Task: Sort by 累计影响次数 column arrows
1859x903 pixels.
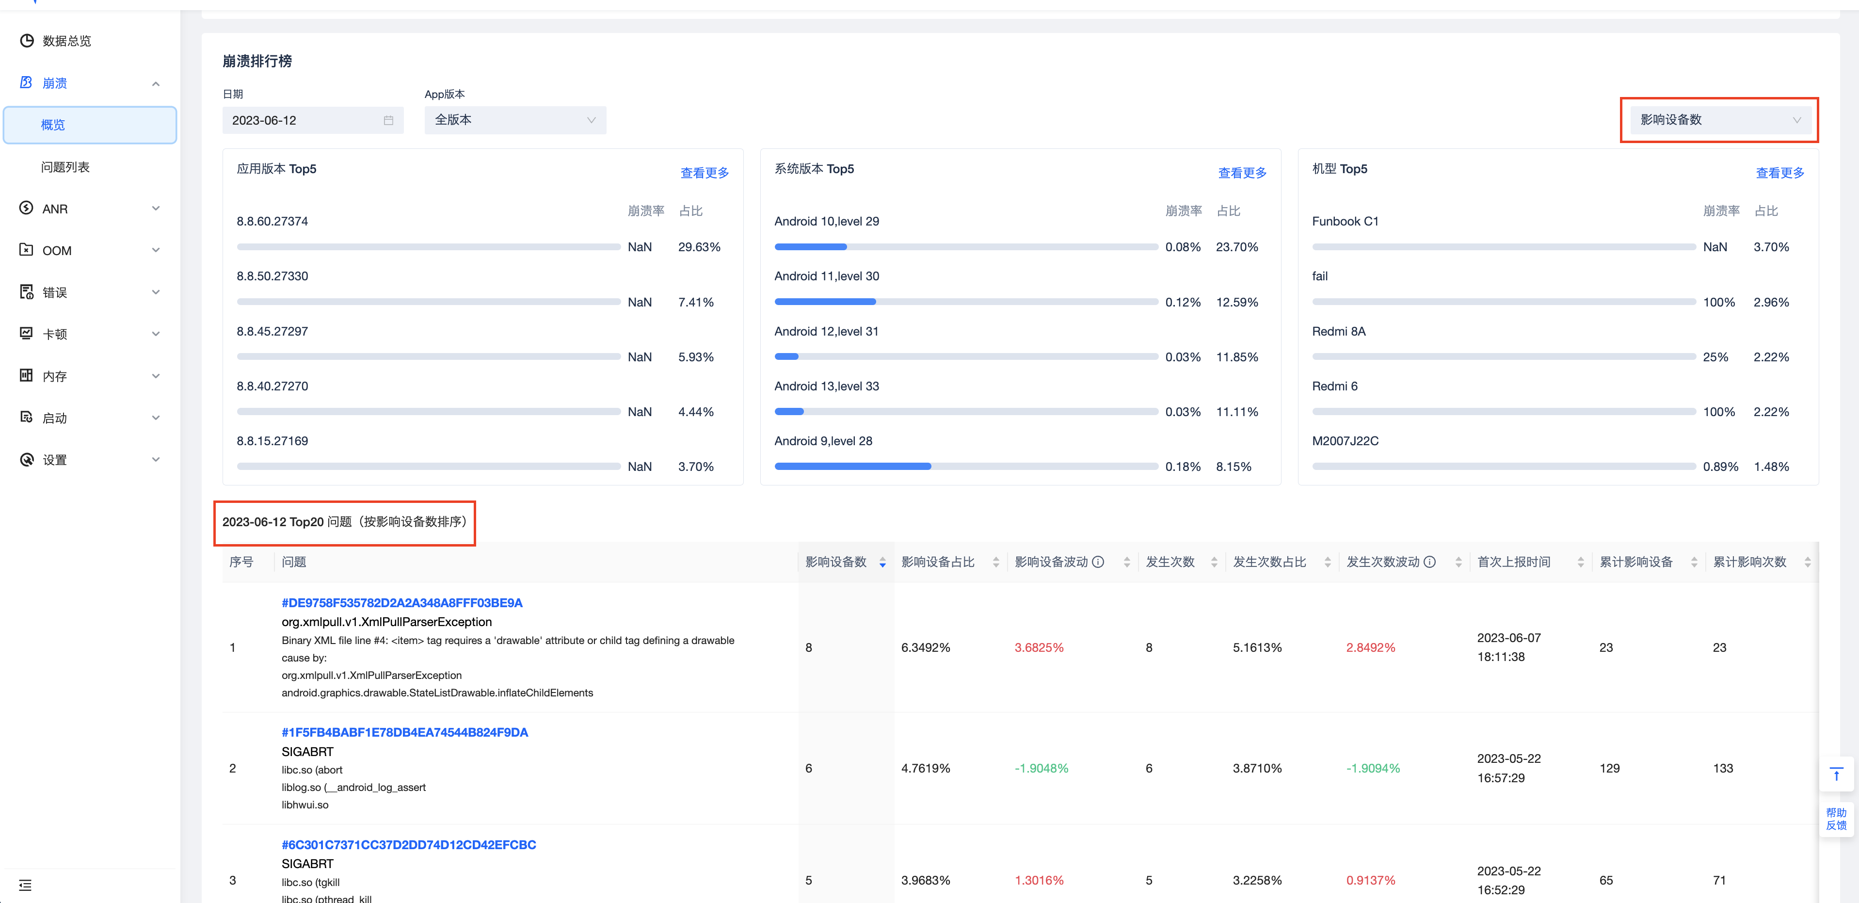Action: [1807, 562]
